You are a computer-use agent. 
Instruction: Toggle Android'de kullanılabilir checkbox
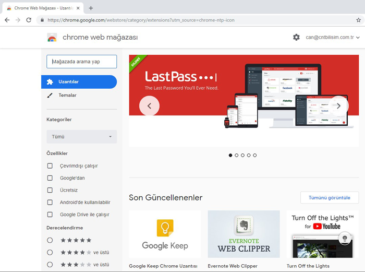click(x=50, y=202)
